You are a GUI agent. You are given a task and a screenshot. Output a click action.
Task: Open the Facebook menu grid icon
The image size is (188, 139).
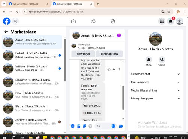pos(162,21)
